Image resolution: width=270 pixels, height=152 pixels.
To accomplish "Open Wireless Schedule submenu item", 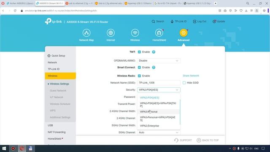I will click(x=60, y=104).
